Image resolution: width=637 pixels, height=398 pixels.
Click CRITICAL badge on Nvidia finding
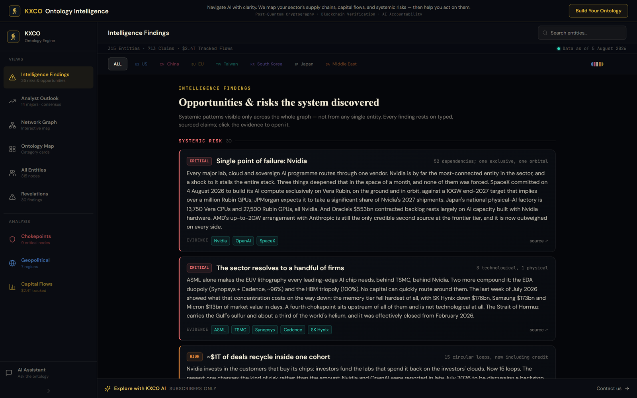click(x=199, y=161)
